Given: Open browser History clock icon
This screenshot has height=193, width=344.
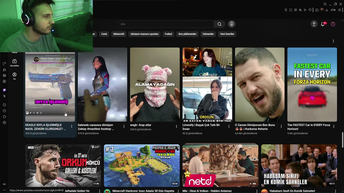Looking at the screenshot, I should [4, 111].
